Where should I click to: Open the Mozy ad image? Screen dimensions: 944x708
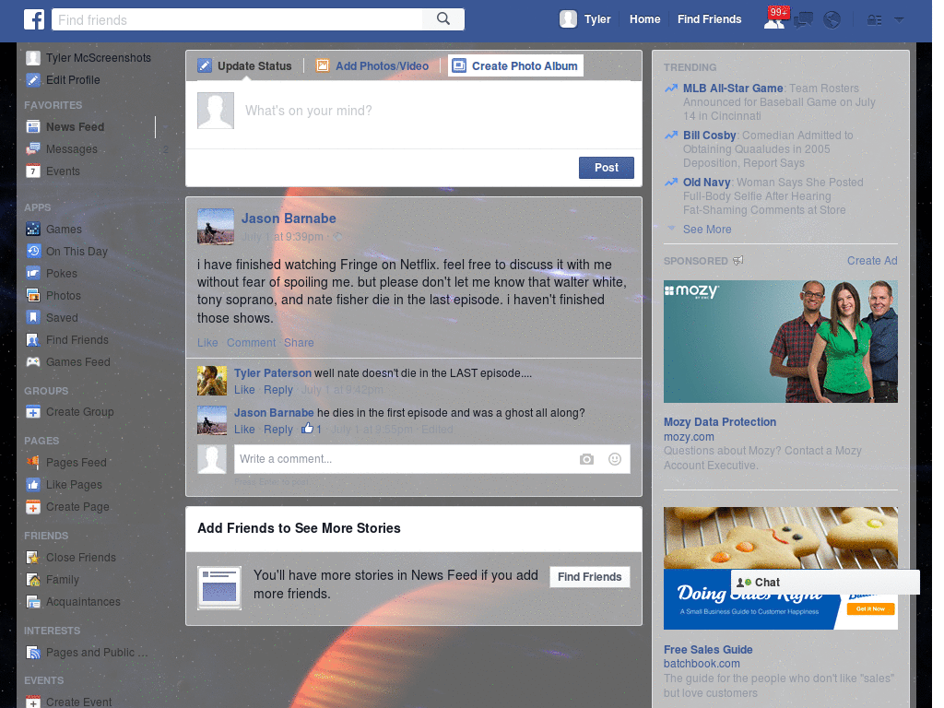(x=780, y=341)
